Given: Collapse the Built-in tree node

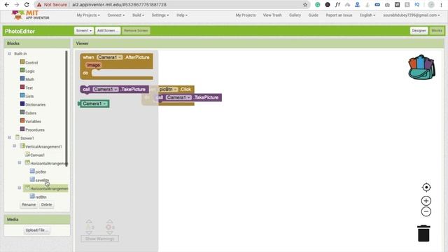Looking at the screenshot, I should (9, 54).
